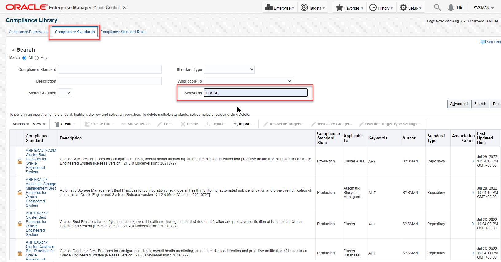Open notifications bell icon
Image resolution: width=501 pixels, height=262 pixels.
pos(451,8)
